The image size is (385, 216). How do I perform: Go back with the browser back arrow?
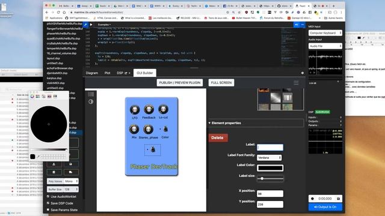pyautogui.click(x=47, y=12)
